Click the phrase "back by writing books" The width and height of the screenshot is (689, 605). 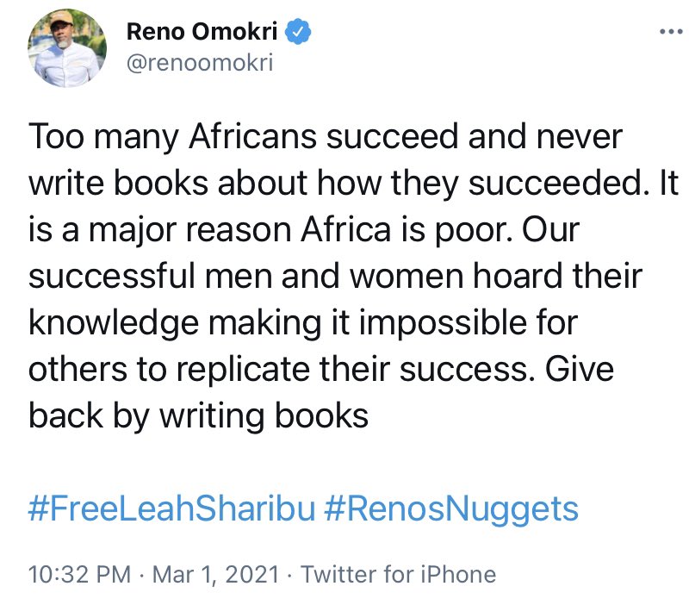(x=199, y=417)
